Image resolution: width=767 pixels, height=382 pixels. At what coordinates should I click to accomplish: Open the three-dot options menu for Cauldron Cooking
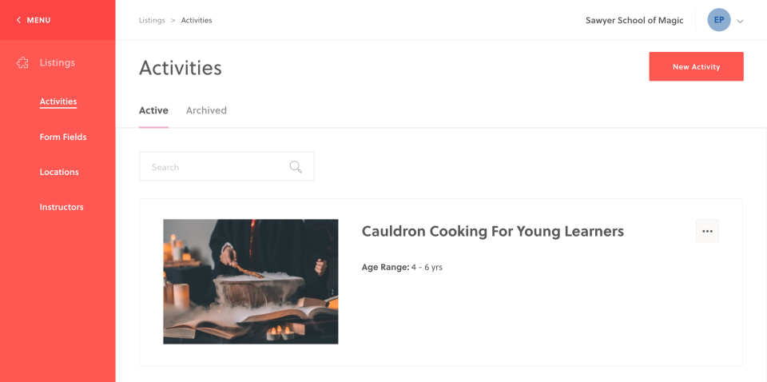pyautogui.click(x=707, y=231)
